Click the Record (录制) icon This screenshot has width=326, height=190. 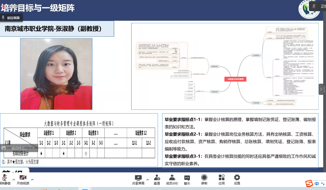pos(204,179)
